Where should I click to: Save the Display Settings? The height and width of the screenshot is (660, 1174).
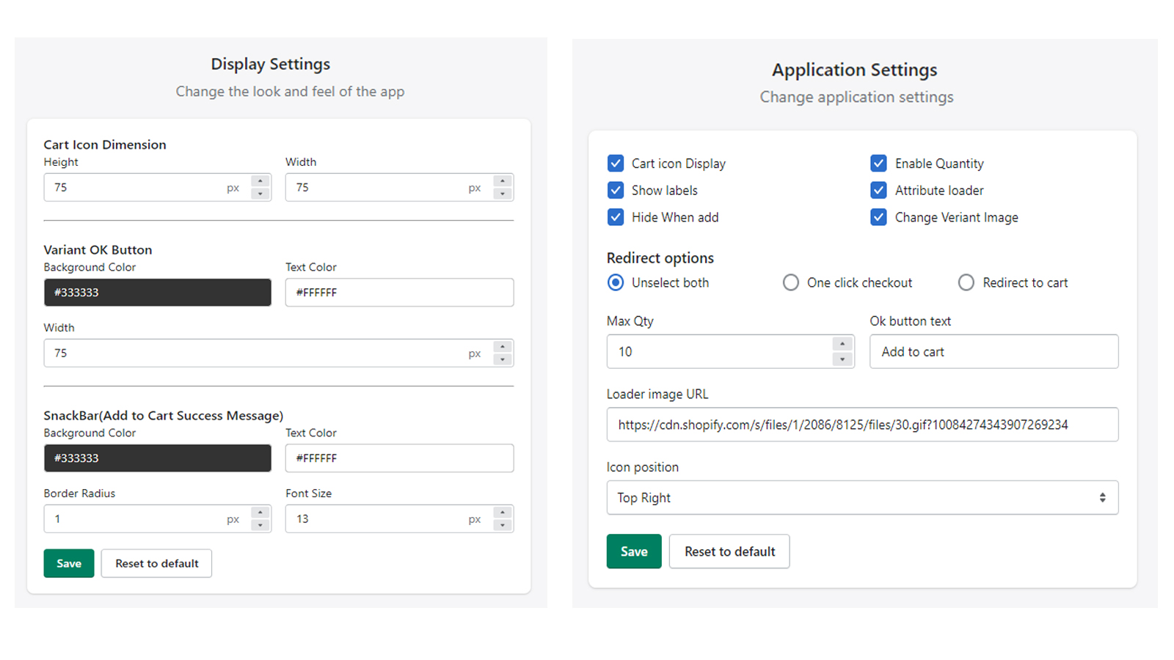69,563
